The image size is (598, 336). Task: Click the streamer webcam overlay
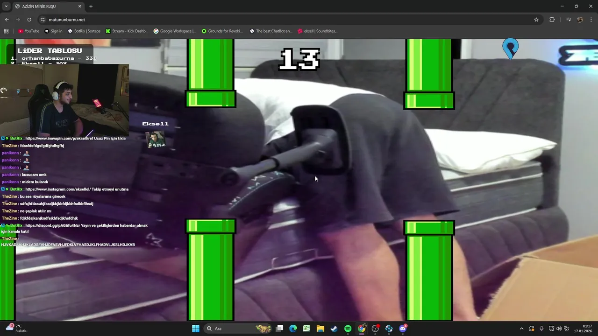tap(64, 100)
